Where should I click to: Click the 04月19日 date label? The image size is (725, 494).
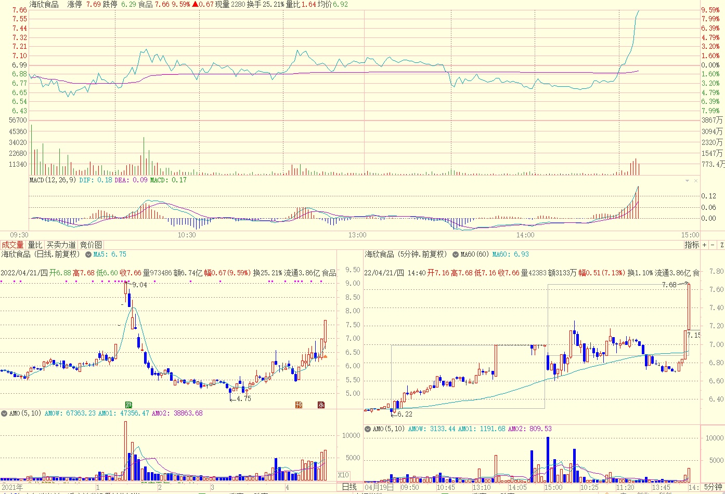pyautogui.click(x=379, y=488)
